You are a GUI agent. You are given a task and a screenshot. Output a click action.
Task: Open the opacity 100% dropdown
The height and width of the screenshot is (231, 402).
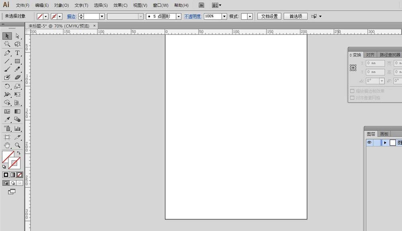(x=224, y=16)
